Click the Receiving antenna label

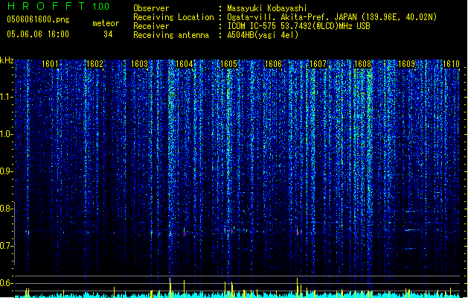tap(171, 35)
